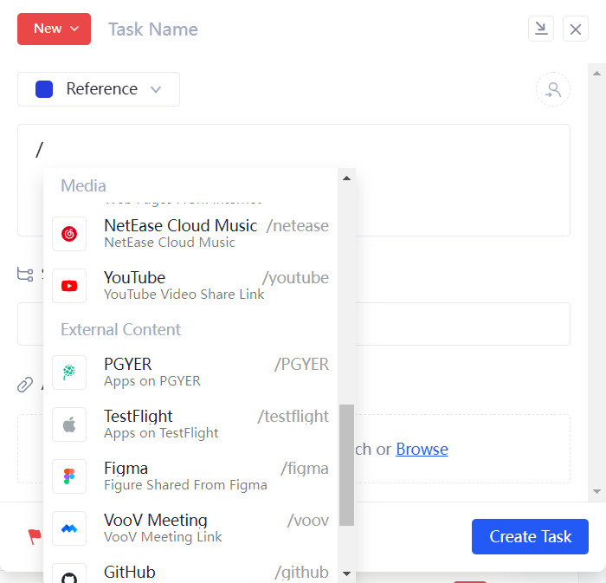Open the New status dropdown

pos(54,29)
